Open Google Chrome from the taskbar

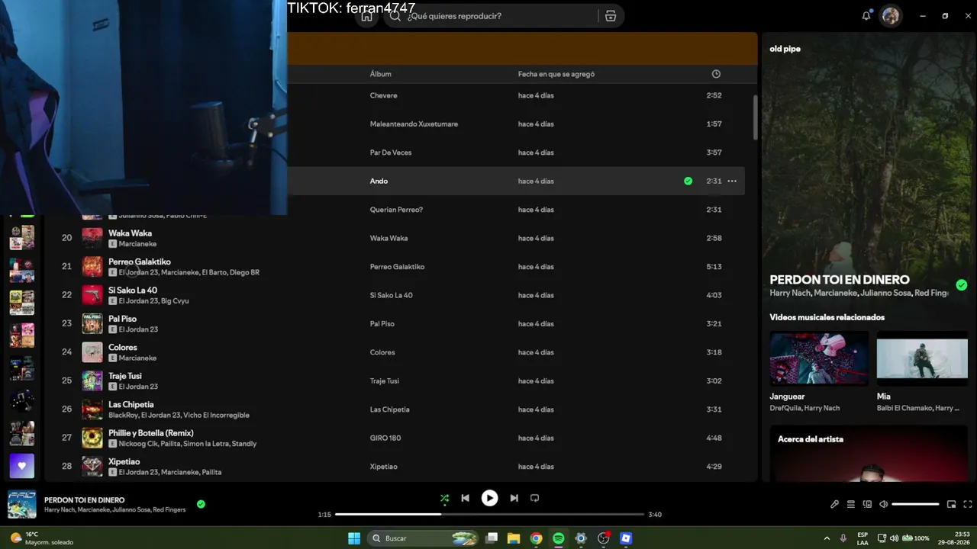[x=536, y=538]
